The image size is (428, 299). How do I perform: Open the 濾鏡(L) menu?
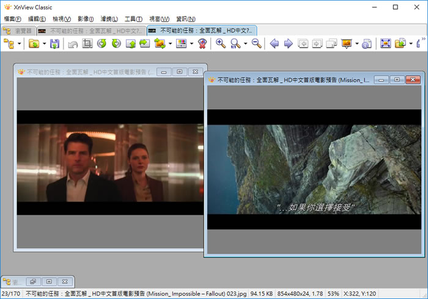pos(109,19)
